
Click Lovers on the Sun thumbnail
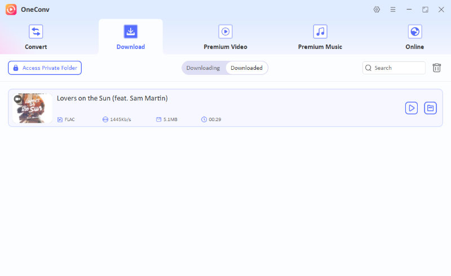[x=33, y=108]
